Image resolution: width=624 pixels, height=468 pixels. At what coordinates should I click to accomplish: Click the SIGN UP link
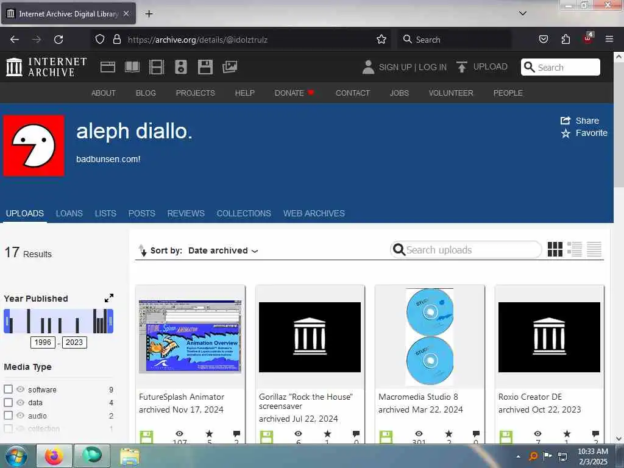(x=395, y=67)
